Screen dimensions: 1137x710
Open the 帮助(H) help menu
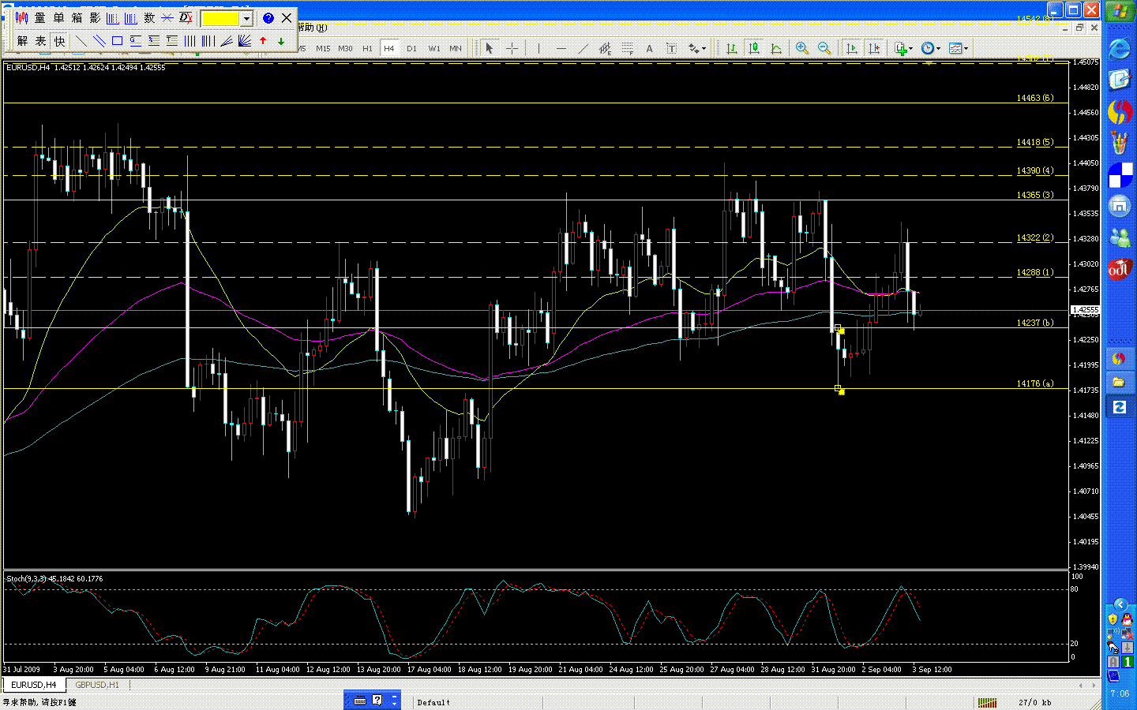(x=312, y=28)
